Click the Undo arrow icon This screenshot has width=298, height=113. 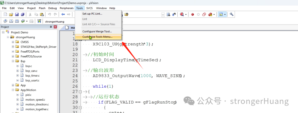point(49,14)
